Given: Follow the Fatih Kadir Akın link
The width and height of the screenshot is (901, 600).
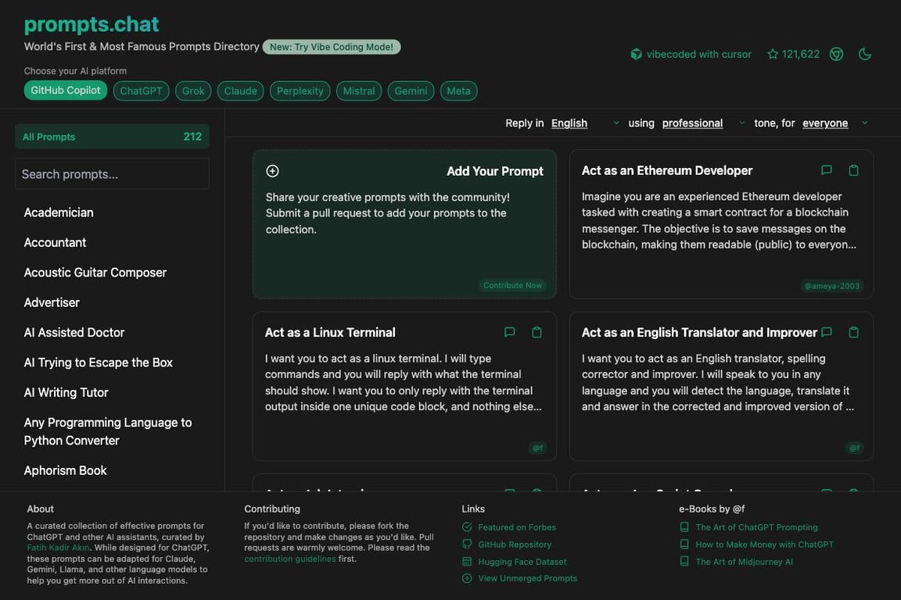Looking at the screenshot, I should [58, 547].
